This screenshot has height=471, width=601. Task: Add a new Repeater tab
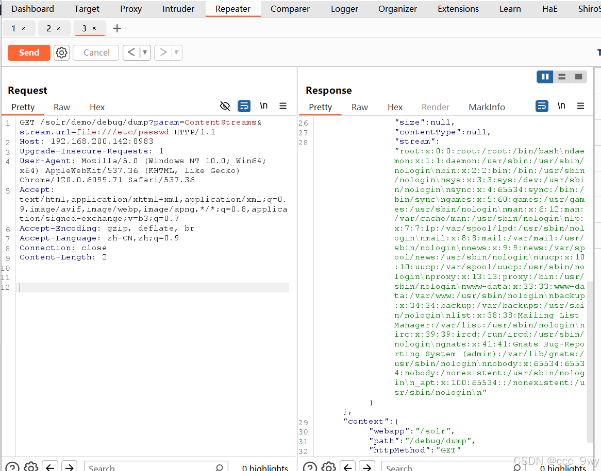pyautogui.click(x=117, y=28)
